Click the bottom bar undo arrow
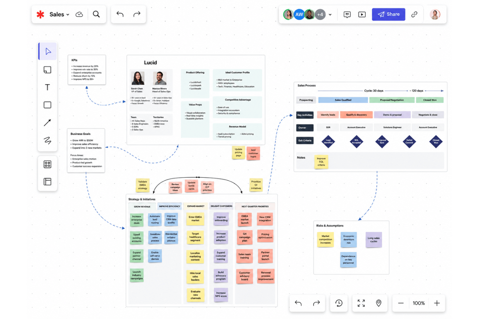This screenshot has height=319, width=479. pyautogui.click(x=298, y=303)
